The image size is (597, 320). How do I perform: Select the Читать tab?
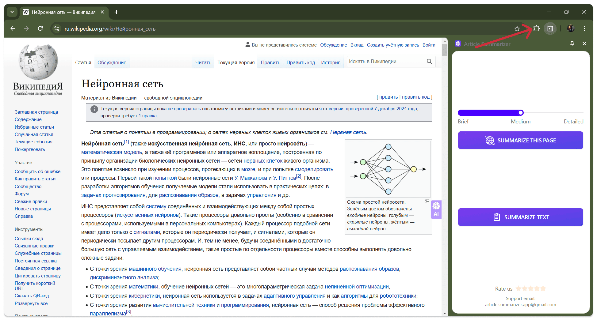pos(203,62)
